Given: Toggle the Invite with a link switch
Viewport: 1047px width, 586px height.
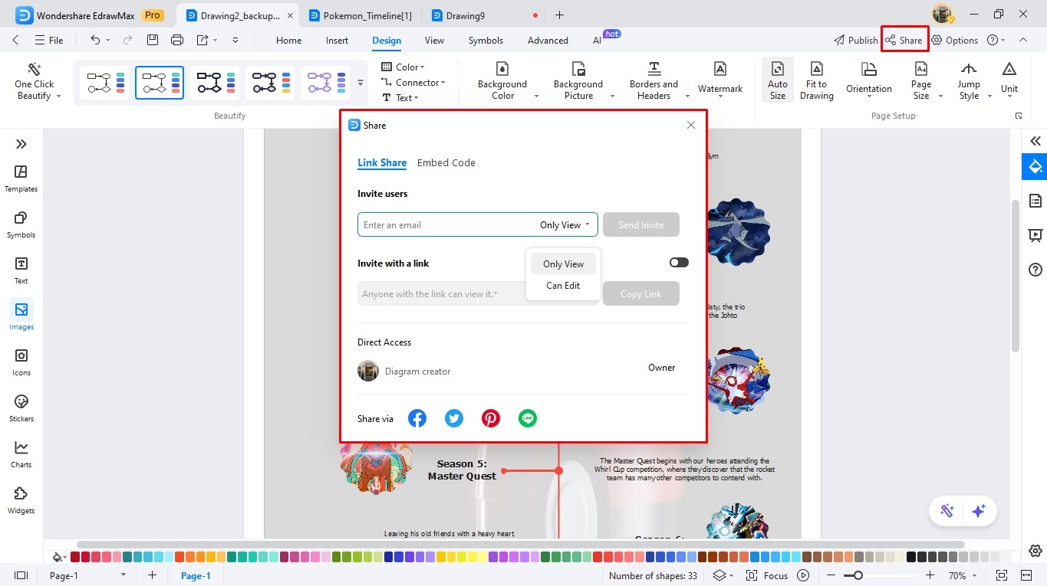Looking at the screenshot, I should click(679, 263).
